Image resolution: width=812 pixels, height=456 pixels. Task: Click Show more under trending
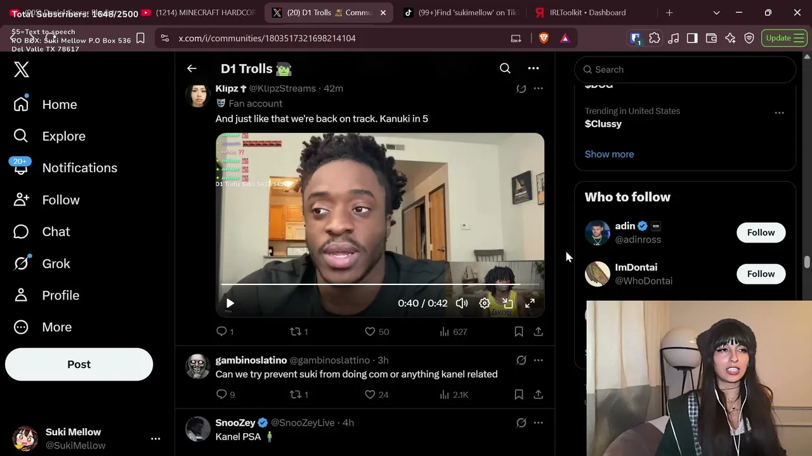(609, 154)
